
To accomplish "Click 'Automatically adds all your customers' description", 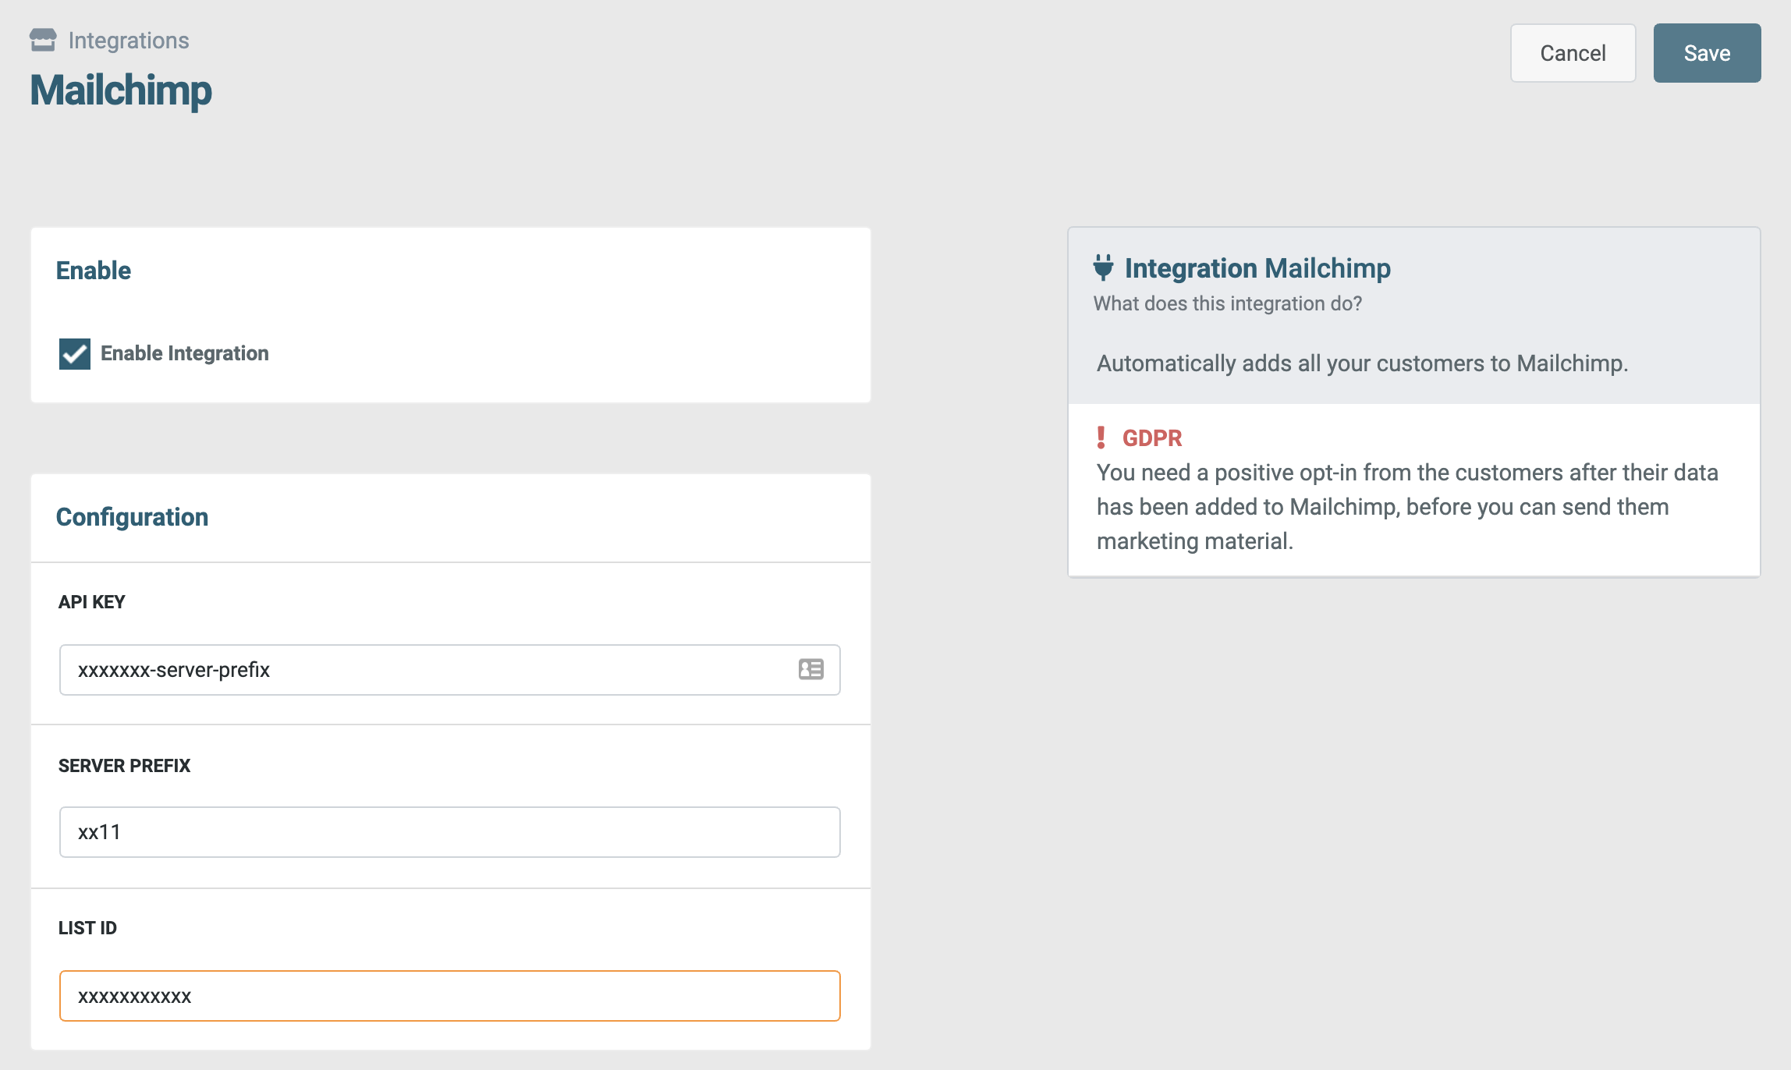I will point(1362,363).
